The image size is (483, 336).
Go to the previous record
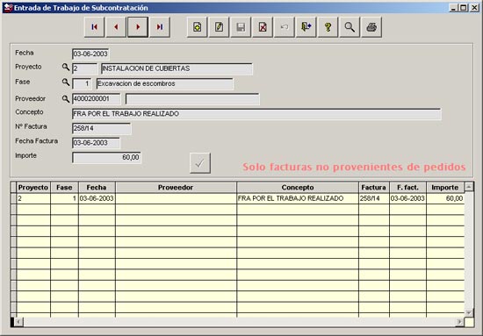pos(116,27)
